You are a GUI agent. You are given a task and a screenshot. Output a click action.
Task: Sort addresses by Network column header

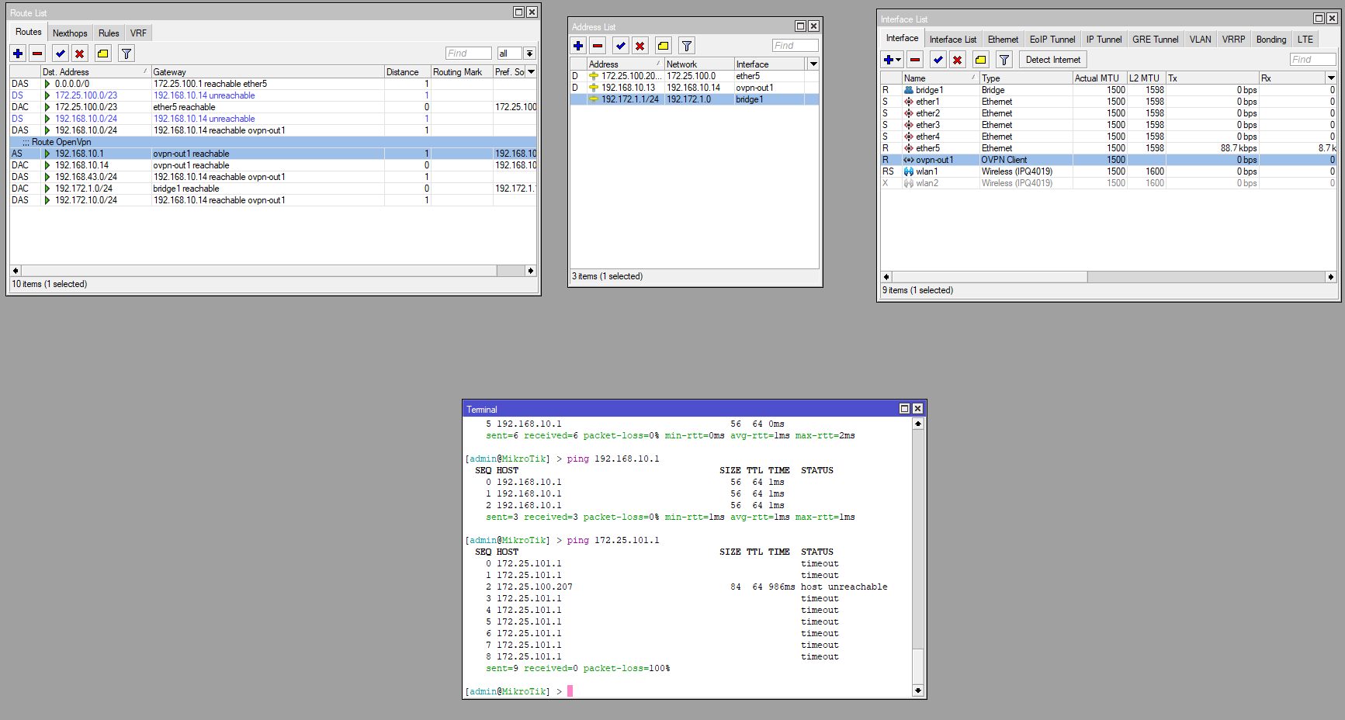pyautogui.click(x=698, y=64)
